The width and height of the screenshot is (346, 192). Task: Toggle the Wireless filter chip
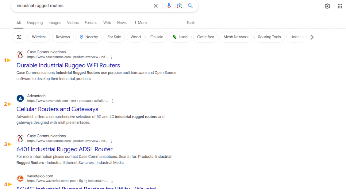[x=39, y=37]
